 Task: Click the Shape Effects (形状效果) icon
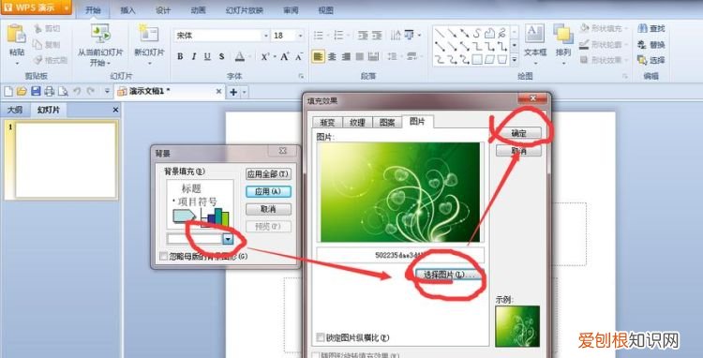click(x=584, y=60)
